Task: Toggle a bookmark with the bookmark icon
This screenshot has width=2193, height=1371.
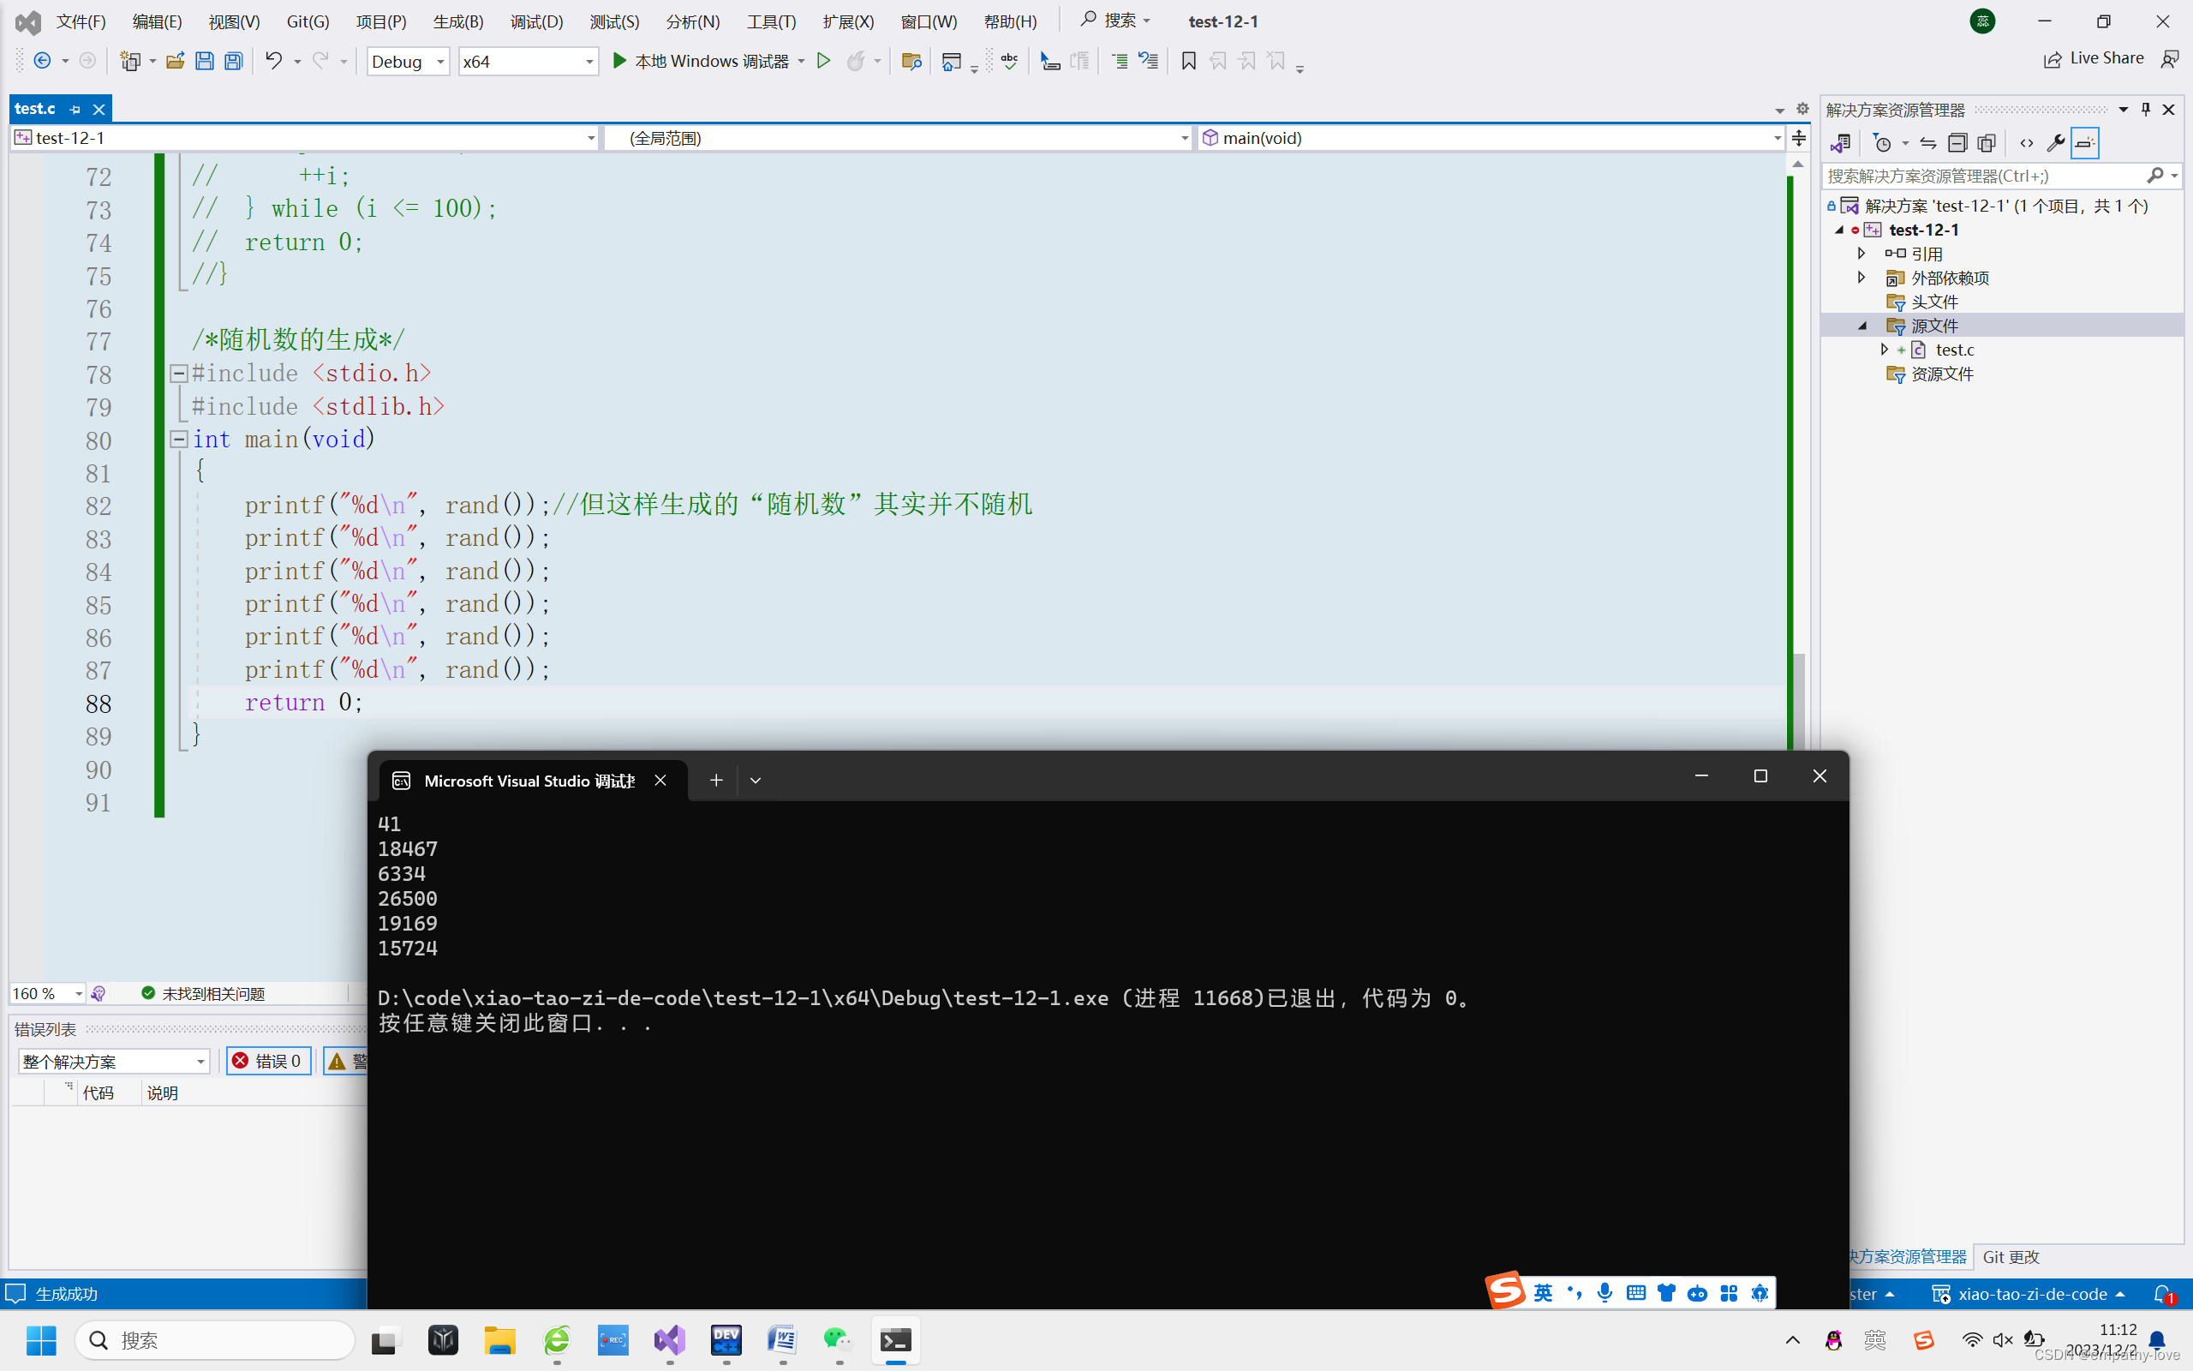Action: 1188,61
